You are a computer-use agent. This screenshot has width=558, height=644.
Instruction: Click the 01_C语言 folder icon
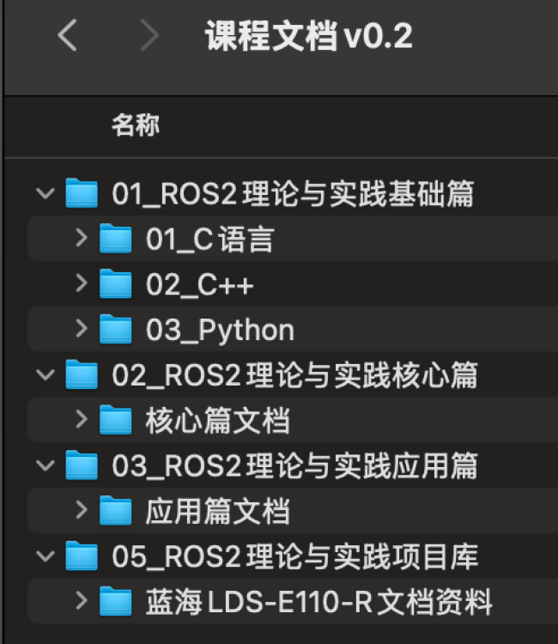(115, 239)
